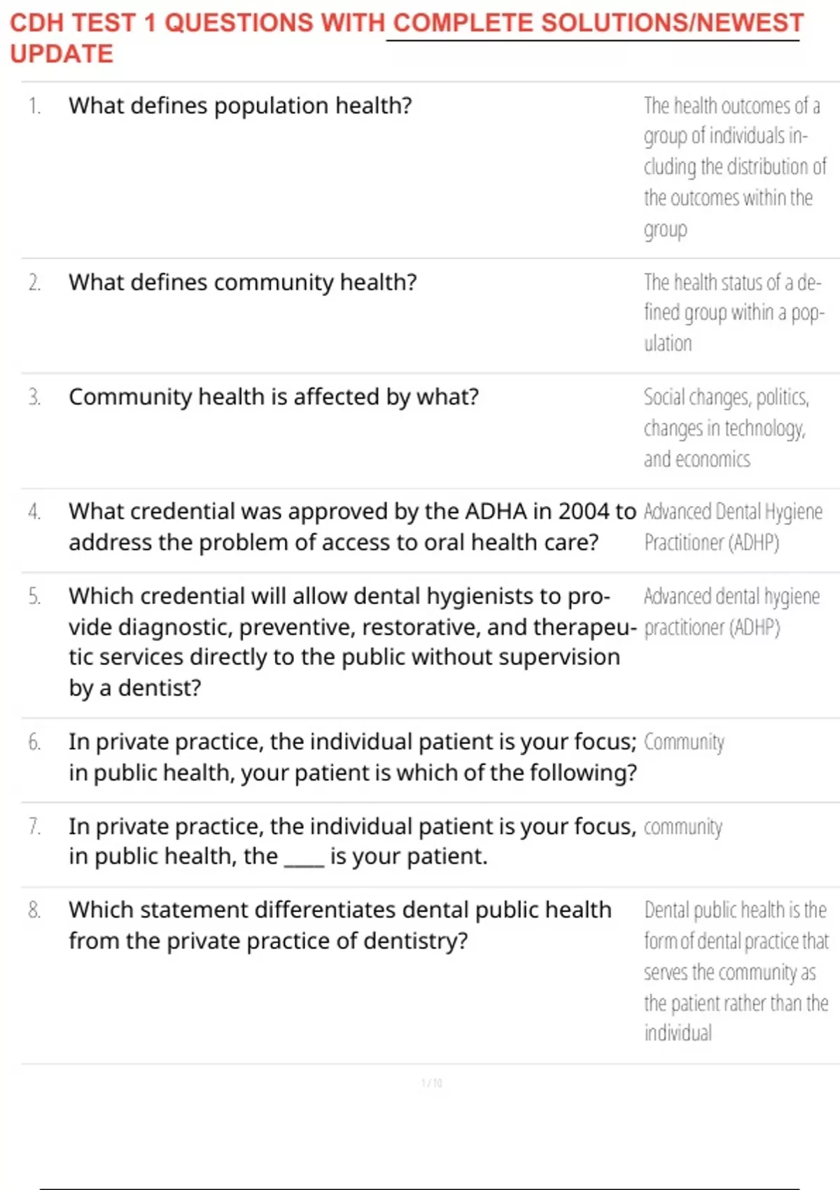Select 'Community health is affected by what?'
Image resolution: width=840 pixels, height=1190 pixels.
click(274, 397)
